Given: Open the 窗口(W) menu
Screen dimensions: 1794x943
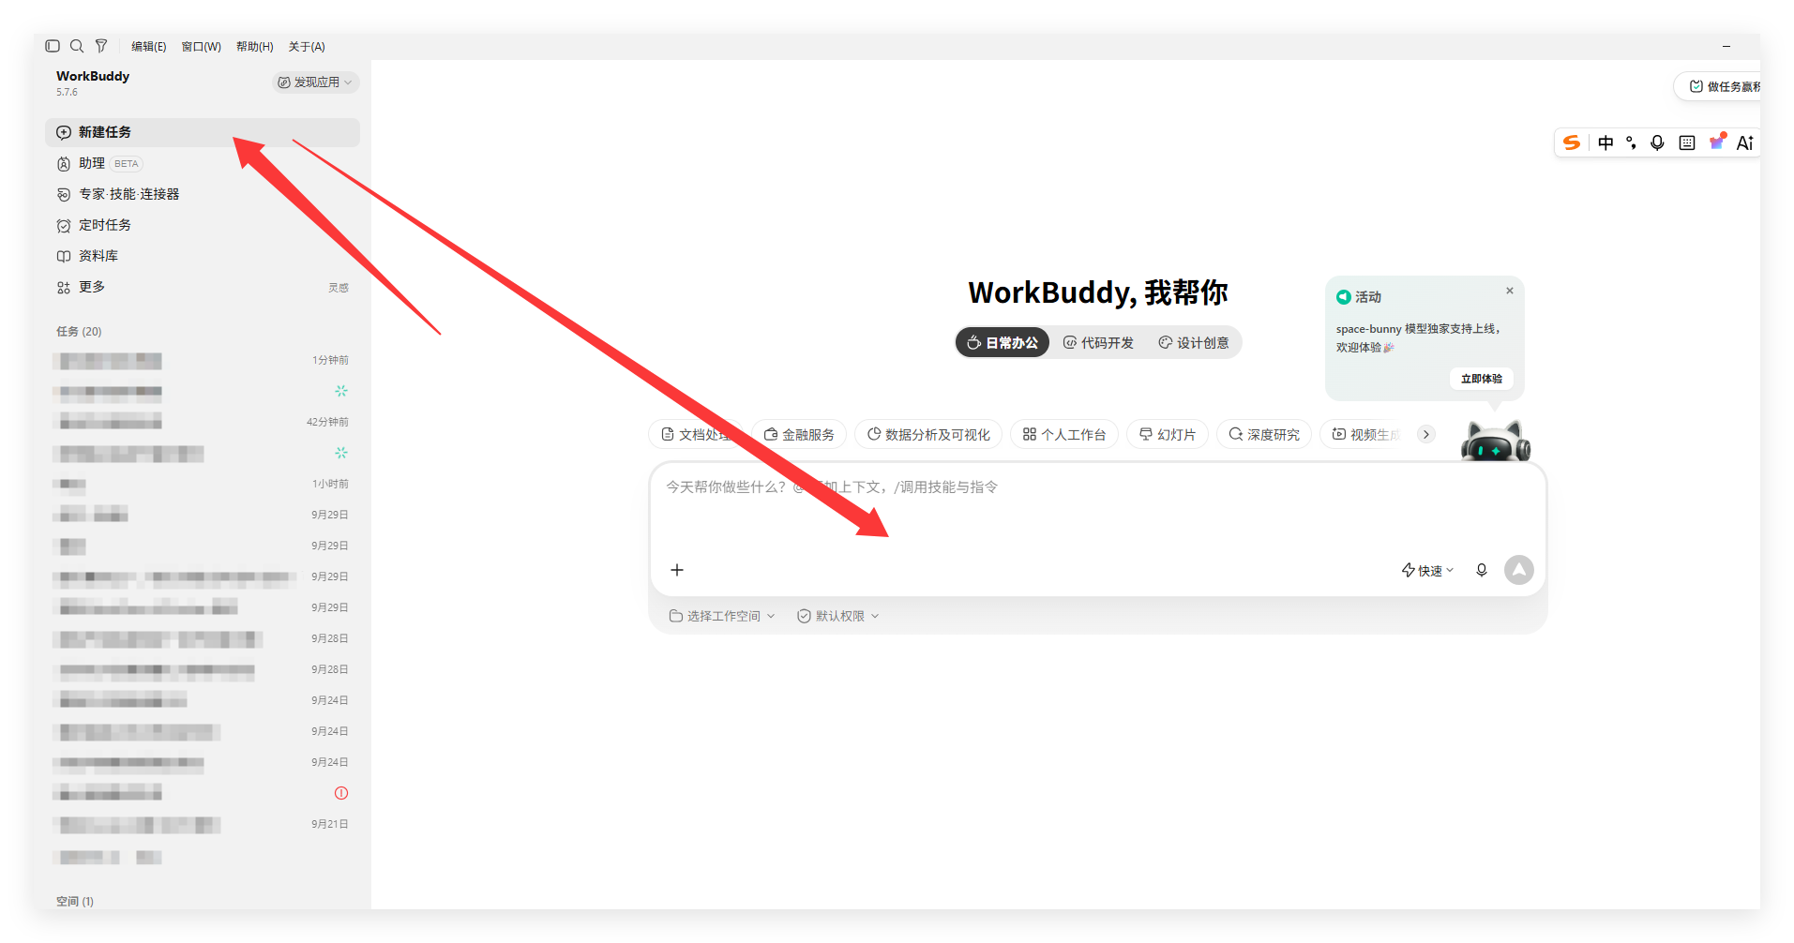Looking at the screenshot, I should (201, 47).
